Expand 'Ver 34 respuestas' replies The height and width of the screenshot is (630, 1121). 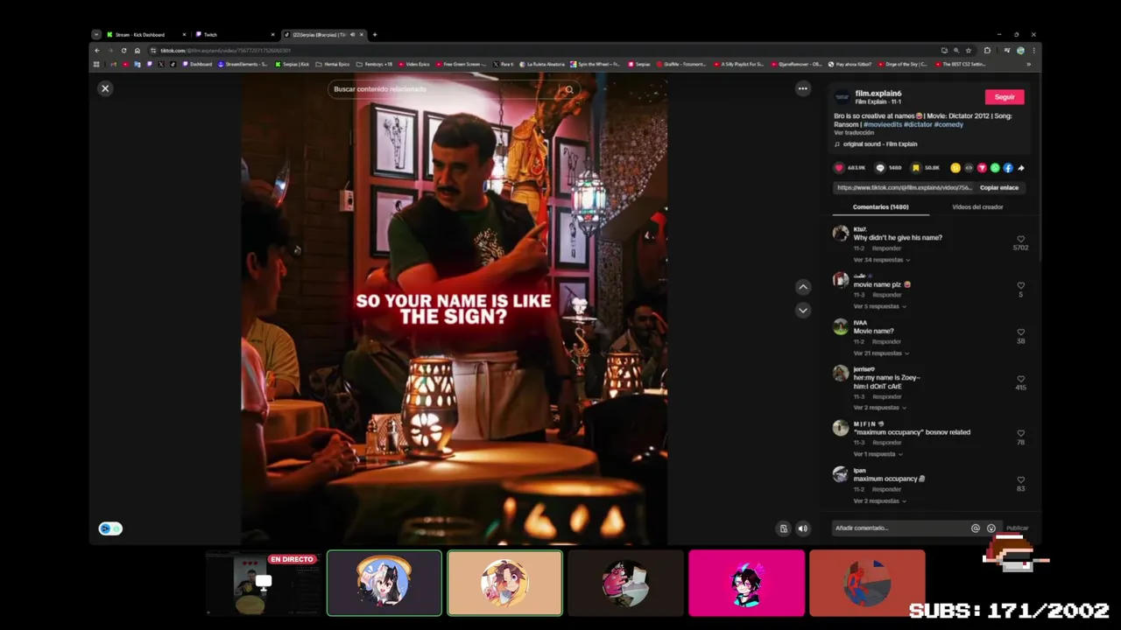pos(882,260)
